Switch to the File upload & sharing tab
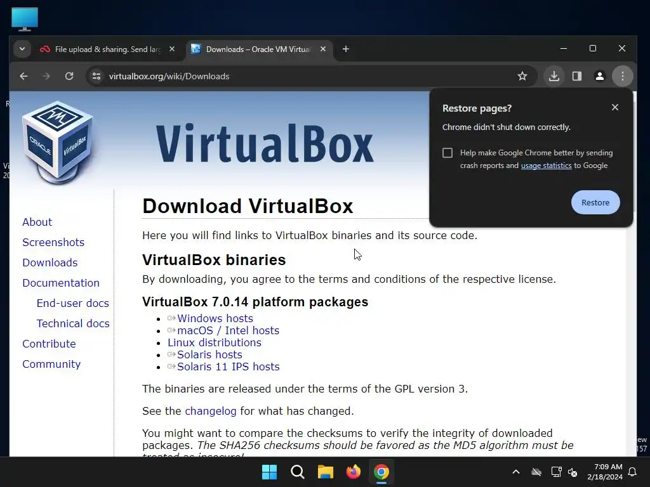Viewport: 650px width, 487px height. point(108,49)
